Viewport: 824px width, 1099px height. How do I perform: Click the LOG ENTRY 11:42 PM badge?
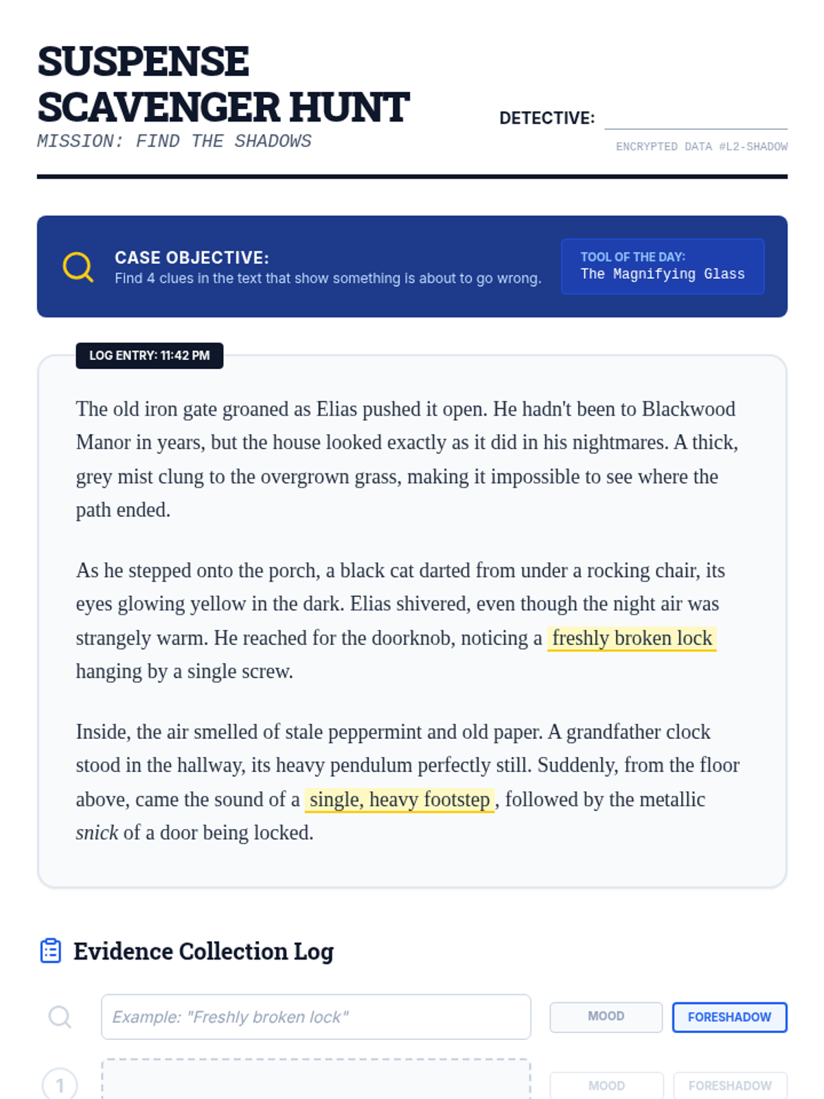tap(150, 356)
